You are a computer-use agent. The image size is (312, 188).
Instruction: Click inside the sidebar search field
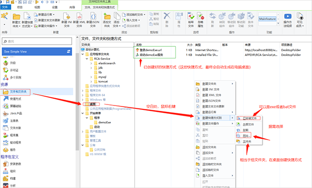point(37,42)
